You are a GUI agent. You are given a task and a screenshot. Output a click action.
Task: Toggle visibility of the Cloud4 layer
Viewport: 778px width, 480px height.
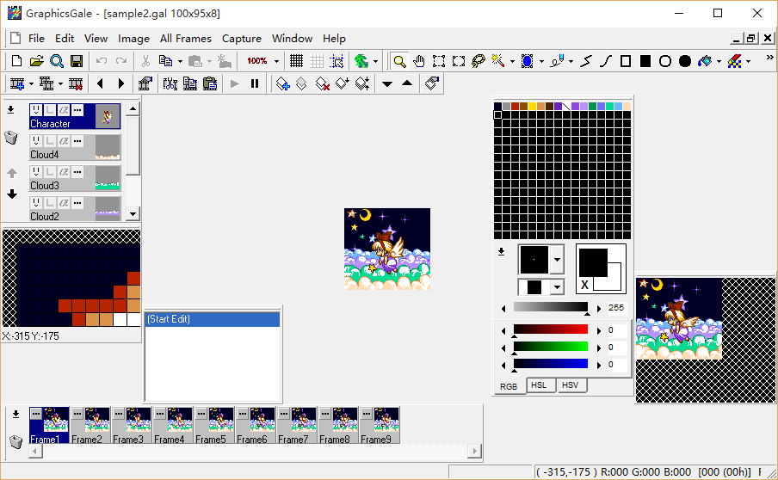coord(36,141)
